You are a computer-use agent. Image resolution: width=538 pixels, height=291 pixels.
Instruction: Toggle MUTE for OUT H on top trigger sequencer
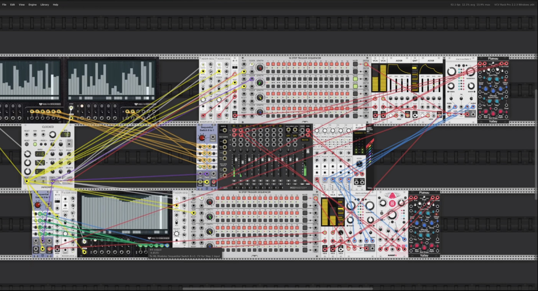pyautogui.click(x=355, y=116)
